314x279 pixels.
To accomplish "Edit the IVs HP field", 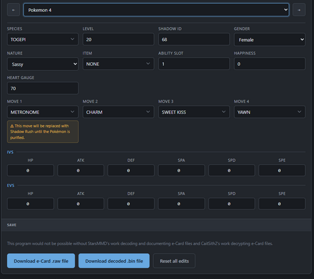I will [30, 171].
